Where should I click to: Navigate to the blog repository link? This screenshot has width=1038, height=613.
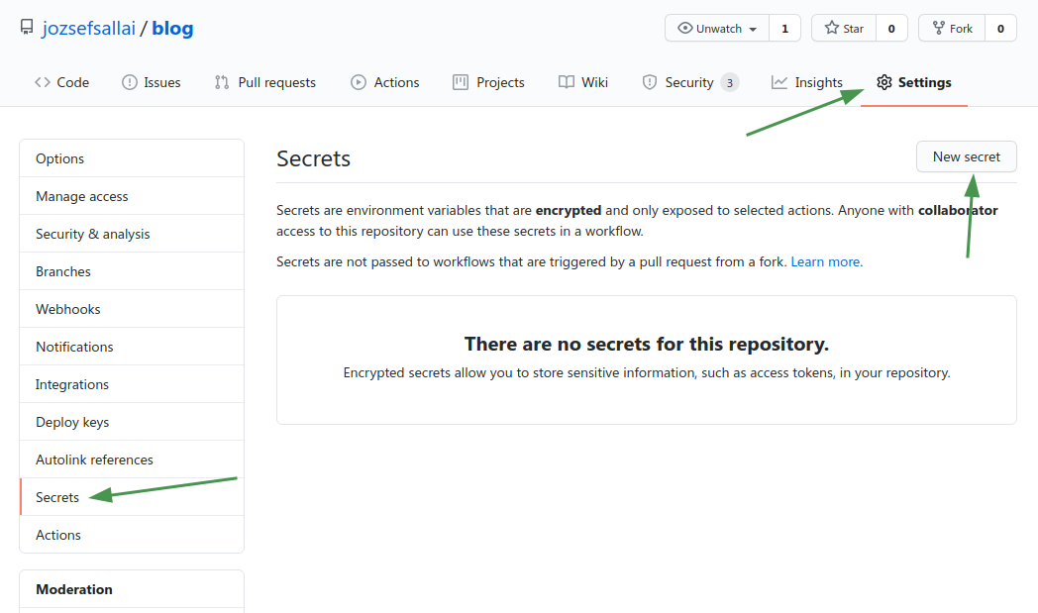coord(172,27)
